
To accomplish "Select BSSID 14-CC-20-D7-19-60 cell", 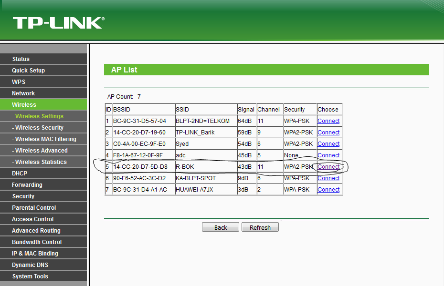I will pos(144,132).
